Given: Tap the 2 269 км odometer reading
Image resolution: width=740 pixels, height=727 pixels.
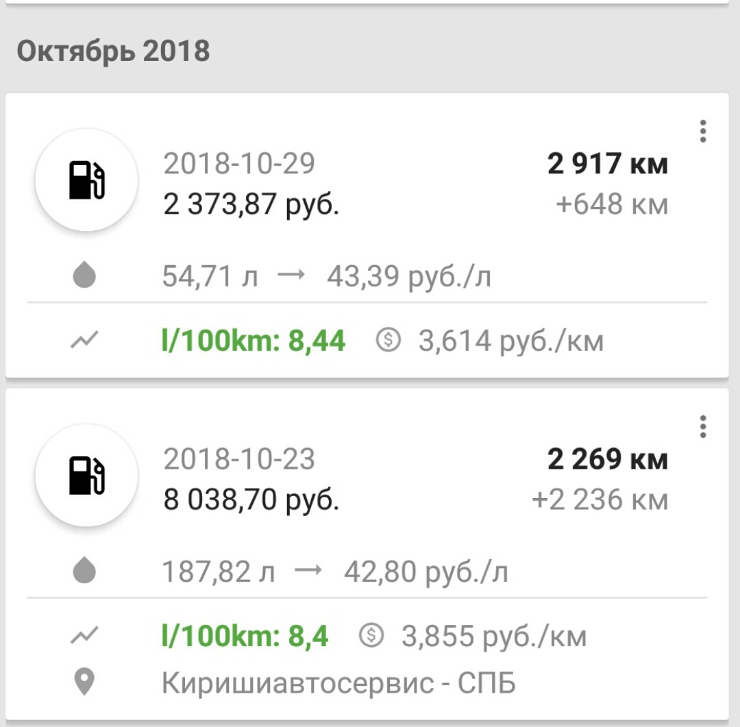Looking at the screenshot, I should [607, 459].
